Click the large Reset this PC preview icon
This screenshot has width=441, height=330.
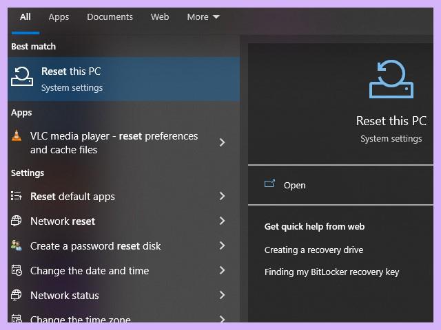coord(391,79)
